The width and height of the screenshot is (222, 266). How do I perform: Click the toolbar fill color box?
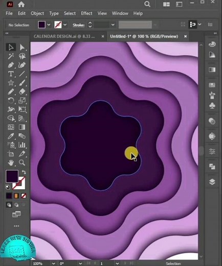click(12, 176)
